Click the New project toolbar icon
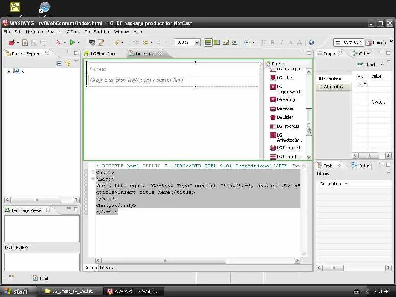The image size is (396, 297). 11,43
